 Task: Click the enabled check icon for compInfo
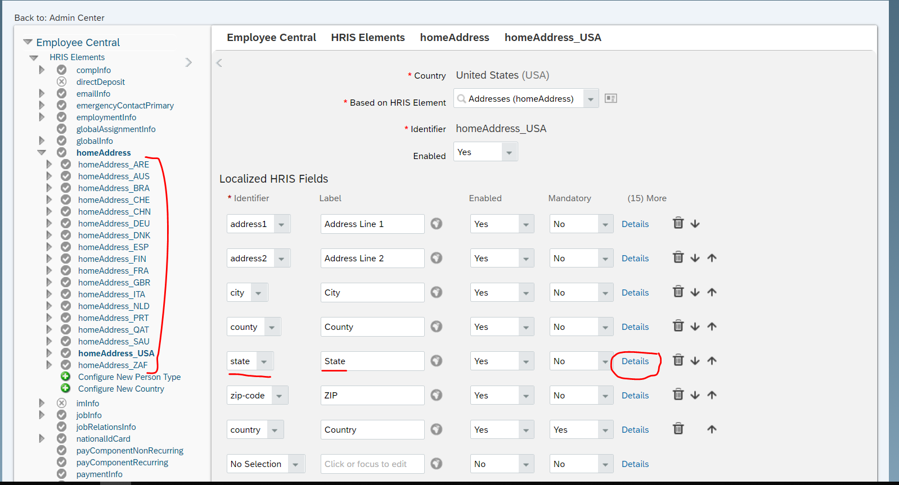tap(62, 70)
